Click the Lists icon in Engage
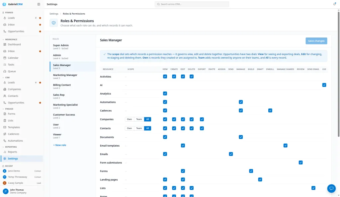Screen dimensions: 340x197 point(5,120)
